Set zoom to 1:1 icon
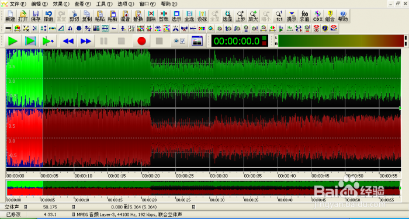Viewport: 409px width, 219px height. pyautogui.click(x=279, y=16)
